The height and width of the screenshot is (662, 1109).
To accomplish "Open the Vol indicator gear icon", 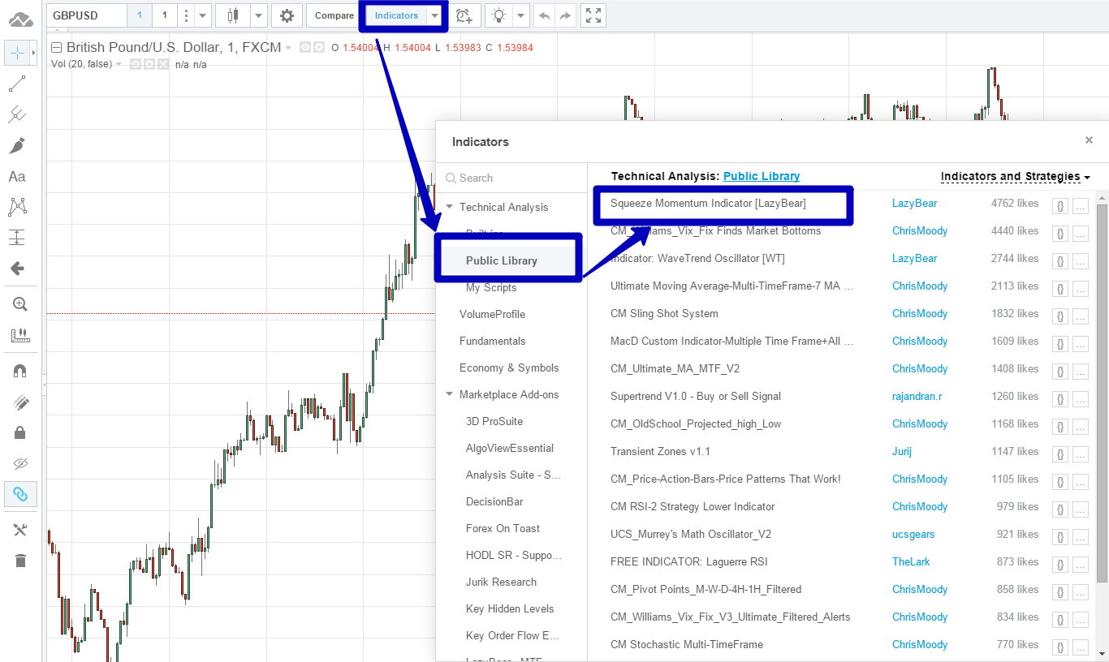I will pos(150,64).
